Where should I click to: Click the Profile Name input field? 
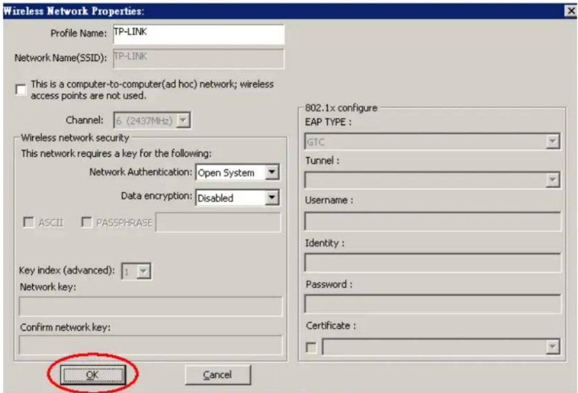pyautogui.click(x=198, y=34)
